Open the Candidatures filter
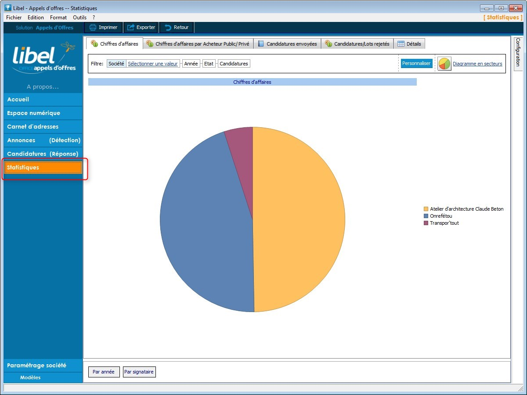Image resolution: width=527 pixels, height=395 pixels. tap(234, 64)
